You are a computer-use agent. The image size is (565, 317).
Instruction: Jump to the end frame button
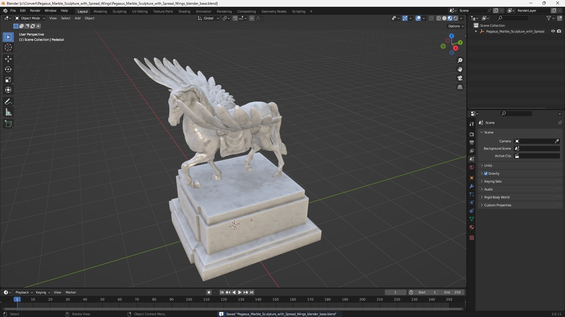click(x=252, y=292)
